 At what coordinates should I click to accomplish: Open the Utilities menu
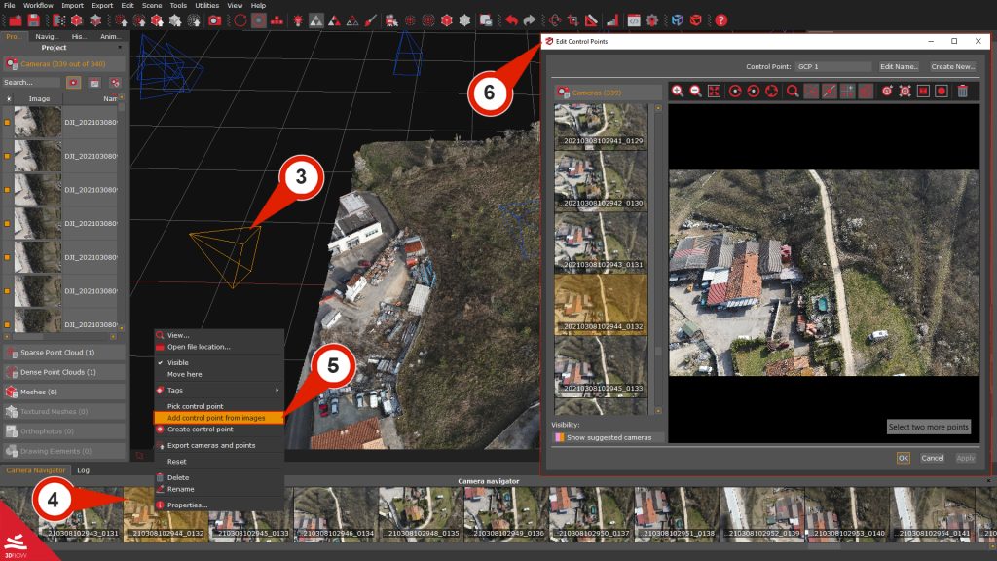click(206, 5)
